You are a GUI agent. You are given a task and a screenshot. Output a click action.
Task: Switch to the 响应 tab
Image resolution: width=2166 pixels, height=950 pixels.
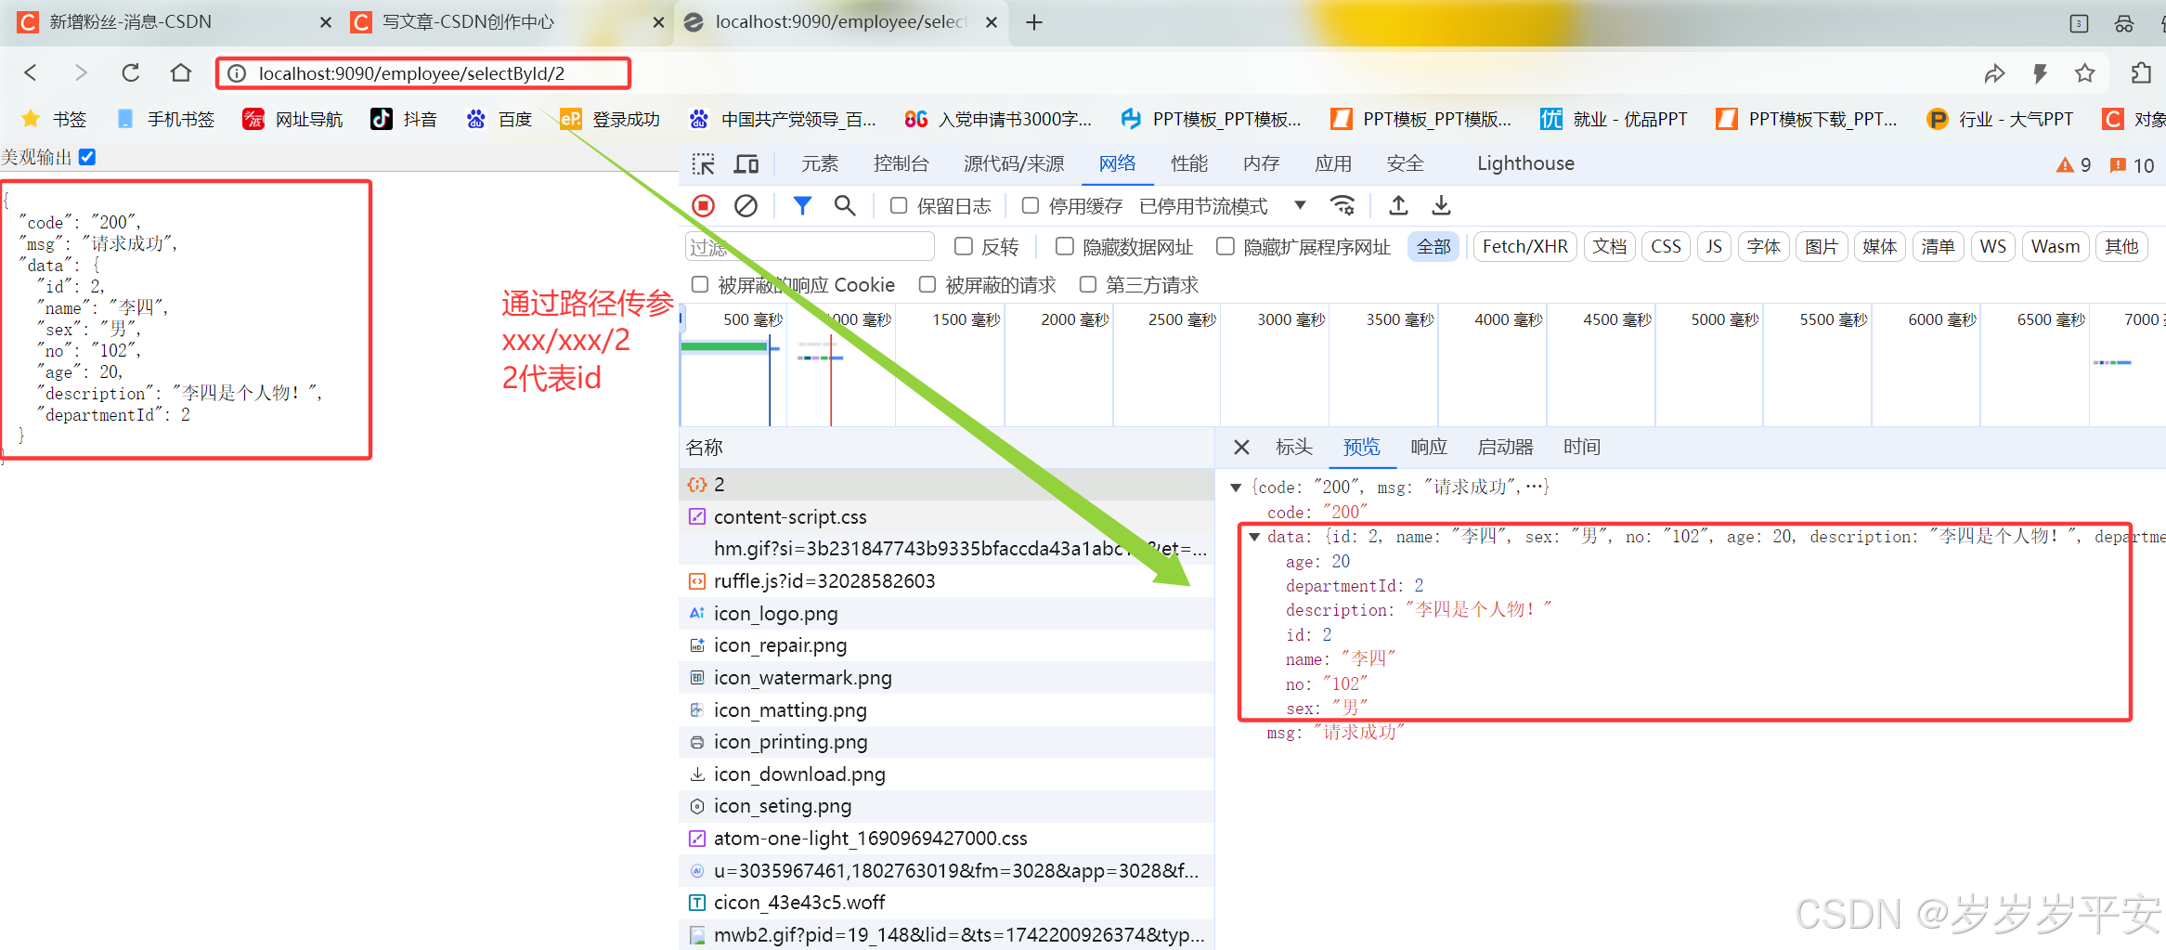[1428, 448]
